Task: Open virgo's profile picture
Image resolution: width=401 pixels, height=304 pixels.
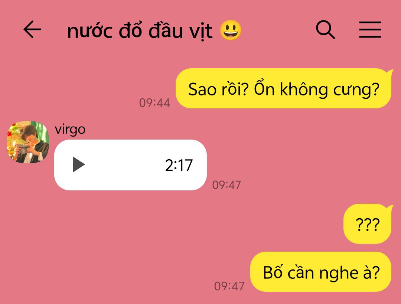Action: tap(27, 142)
